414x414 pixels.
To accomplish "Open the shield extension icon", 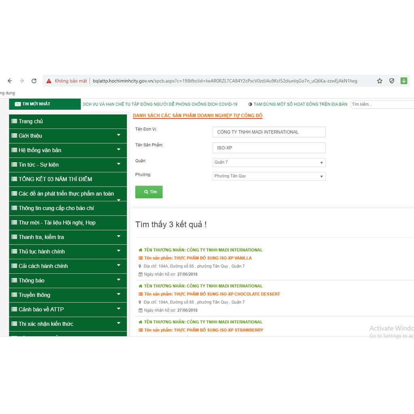I will point(392,81).
